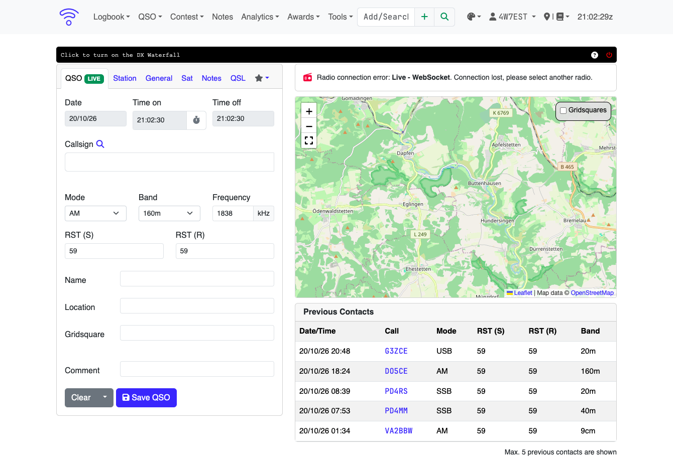Switch to the Station tab
This screenshot has width=673, height=466.
pos(125,78)
